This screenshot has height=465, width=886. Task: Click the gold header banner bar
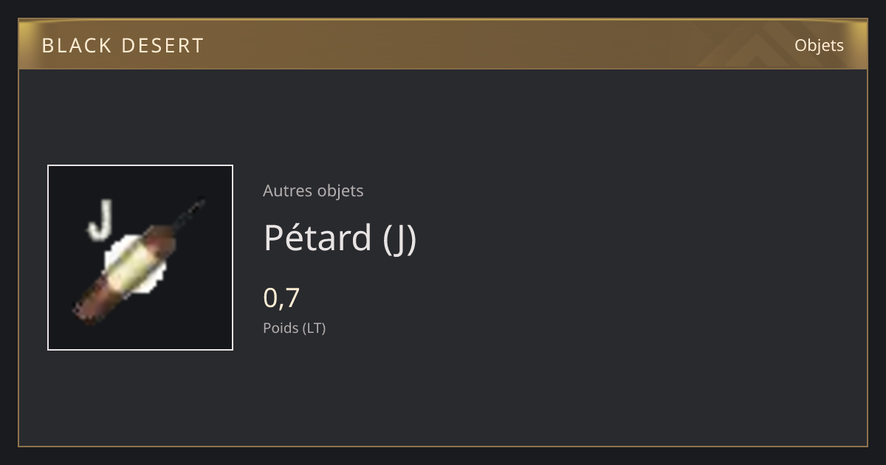coord(443,44)
